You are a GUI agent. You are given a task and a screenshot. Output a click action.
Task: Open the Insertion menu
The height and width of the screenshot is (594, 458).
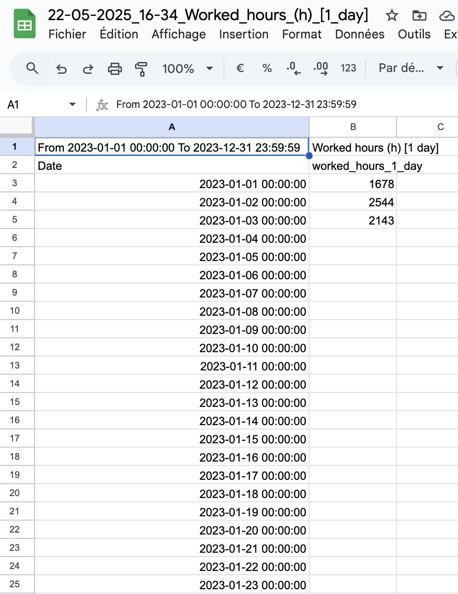(244, 34)
